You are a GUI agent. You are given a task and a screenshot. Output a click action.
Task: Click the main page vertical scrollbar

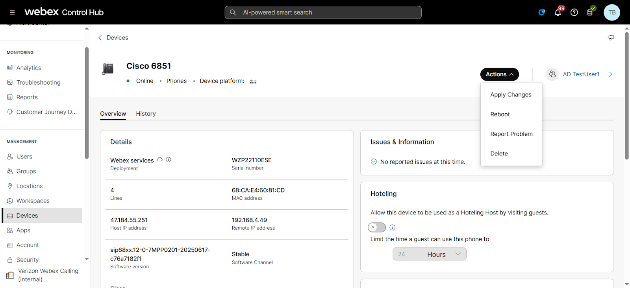point(627,96)
